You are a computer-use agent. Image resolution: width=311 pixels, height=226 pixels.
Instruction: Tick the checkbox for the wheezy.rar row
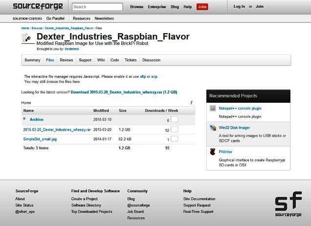point(175,129)
